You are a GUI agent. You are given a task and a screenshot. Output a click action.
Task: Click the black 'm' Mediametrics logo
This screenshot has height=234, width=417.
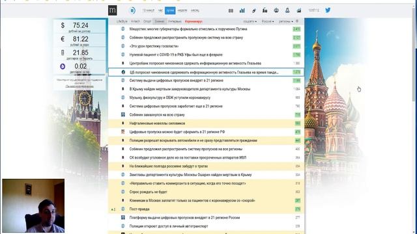coord(113,10)
